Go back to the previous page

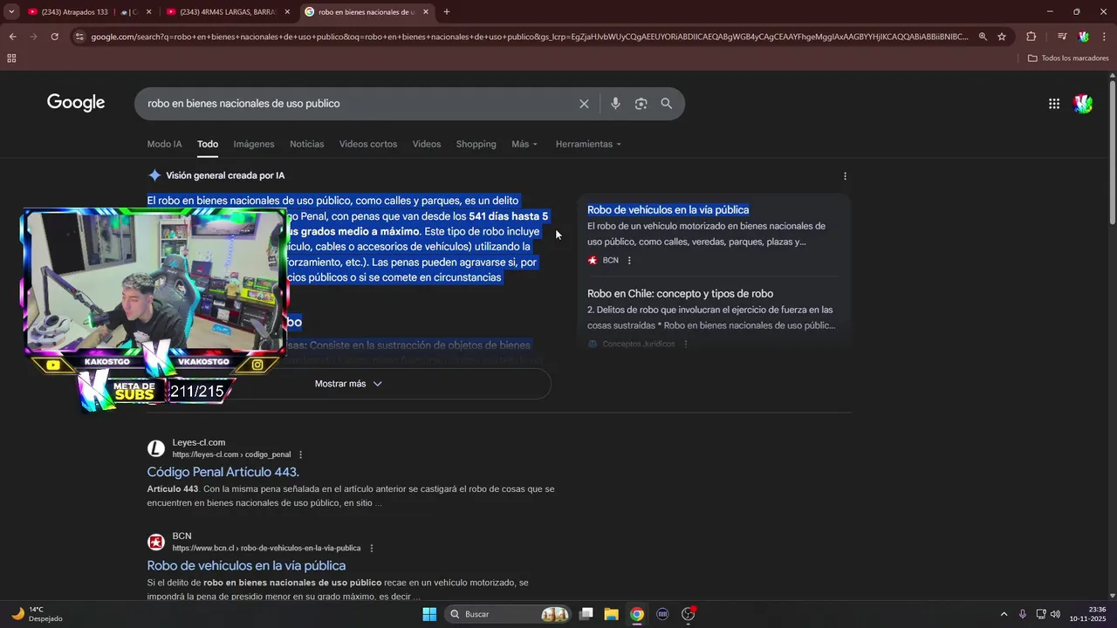tap(12, 37)
